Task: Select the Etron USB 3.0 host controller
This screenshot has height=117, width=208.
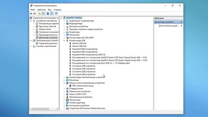Action: [x=101, y=63]
